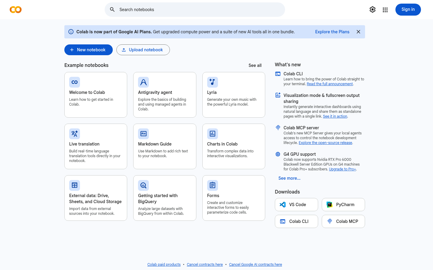Click the Colab CLI terminal icon in What's new
This screenshot has width=433, height=270.
tap(278, 74)
